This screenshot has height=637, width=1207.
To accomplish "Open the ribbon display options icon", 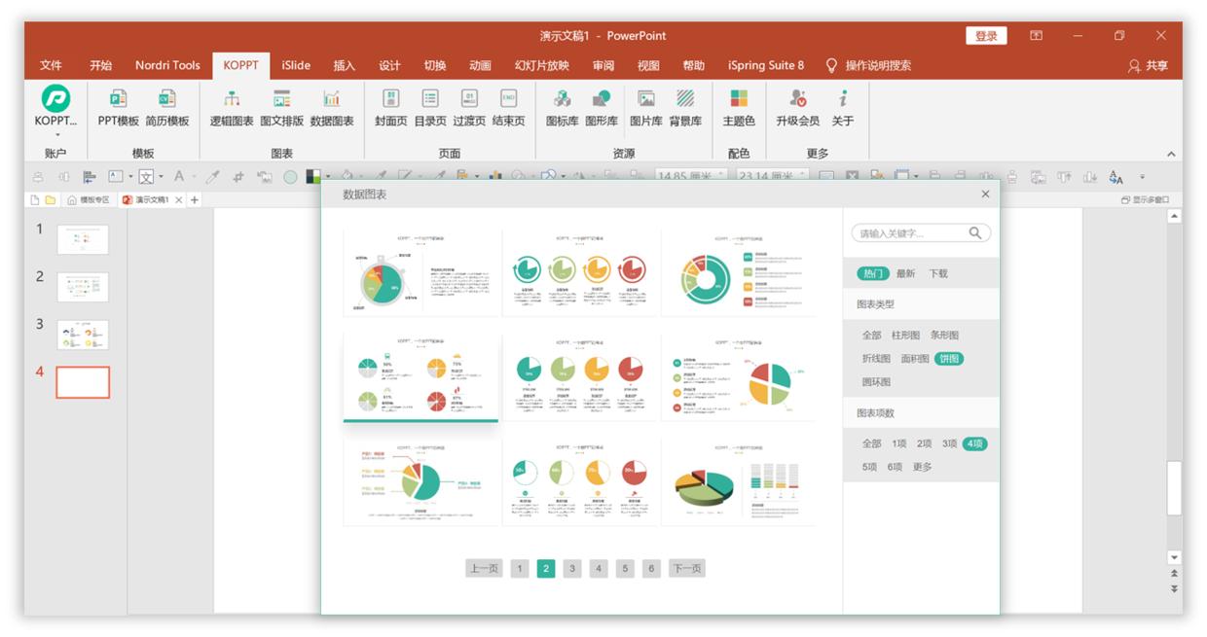I will (x=1037, y=36).
